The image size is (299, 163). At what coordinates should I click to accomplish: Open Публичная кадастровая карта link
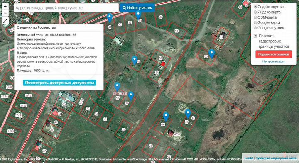tap(276, 158)
